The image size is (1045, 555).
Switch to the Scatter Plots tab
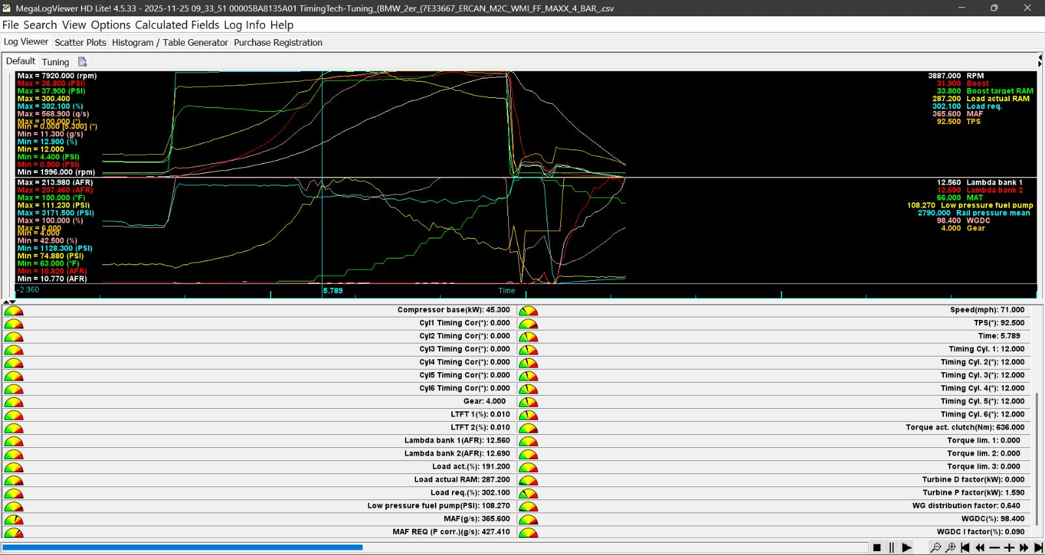point(80,42)
